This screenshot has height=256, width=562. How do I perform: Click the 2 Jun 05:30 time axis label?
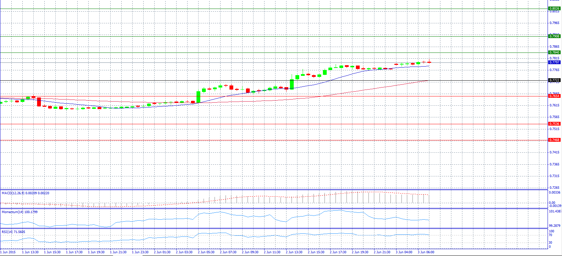pyautogui.click(x=206, y=252)
